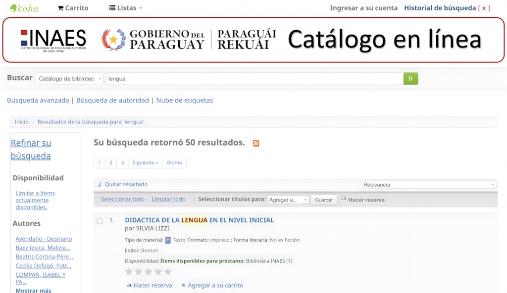The height and width of the screenshot is (293, 507).
Task: Rate result 1 four stars
Action: (158, 272)
